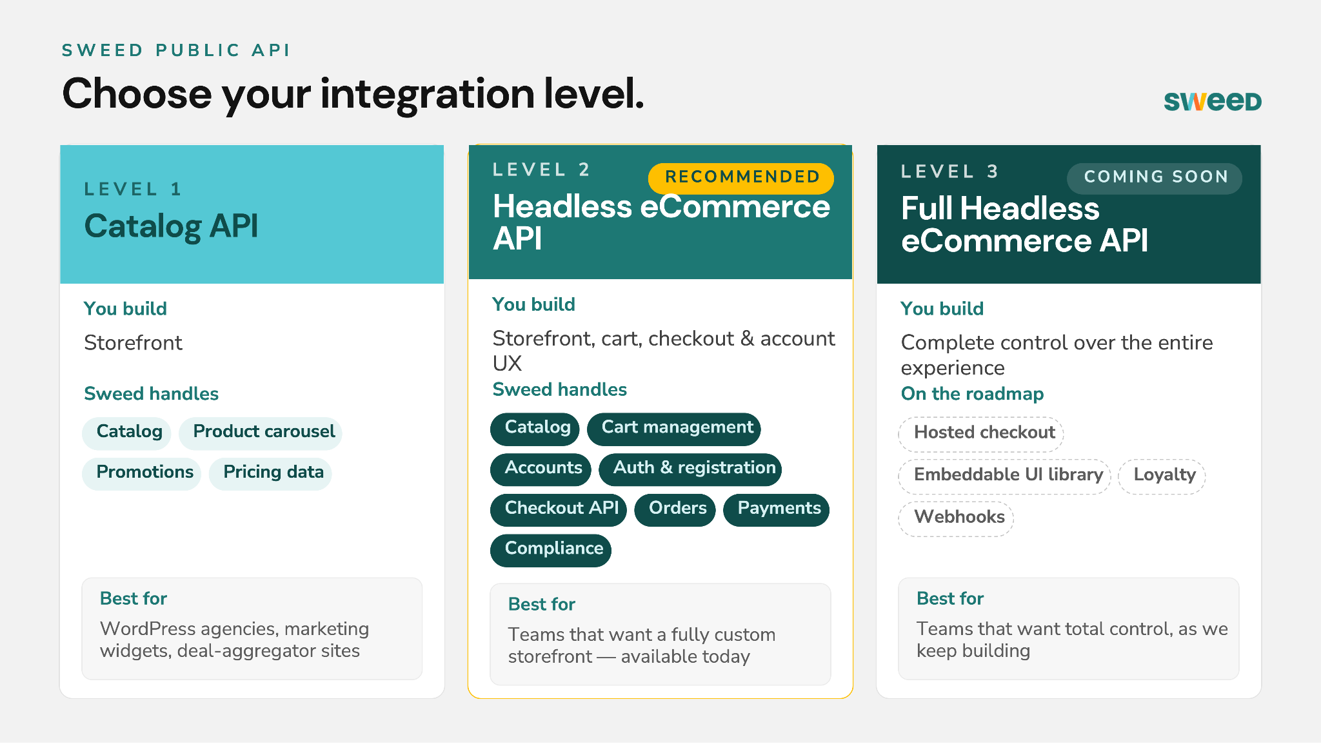Screen dimensions: 1321x744
Task: Select the Catalog API card title
Action: pos(171,227)
